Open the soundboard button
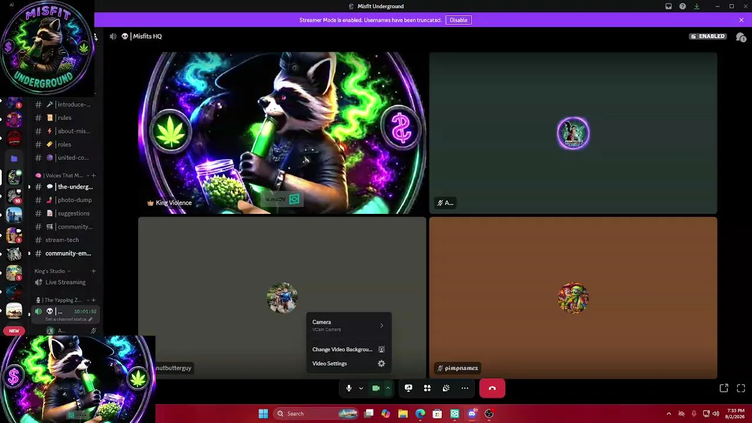Screen dimensions: 752x423 click(x=446, y=388)
